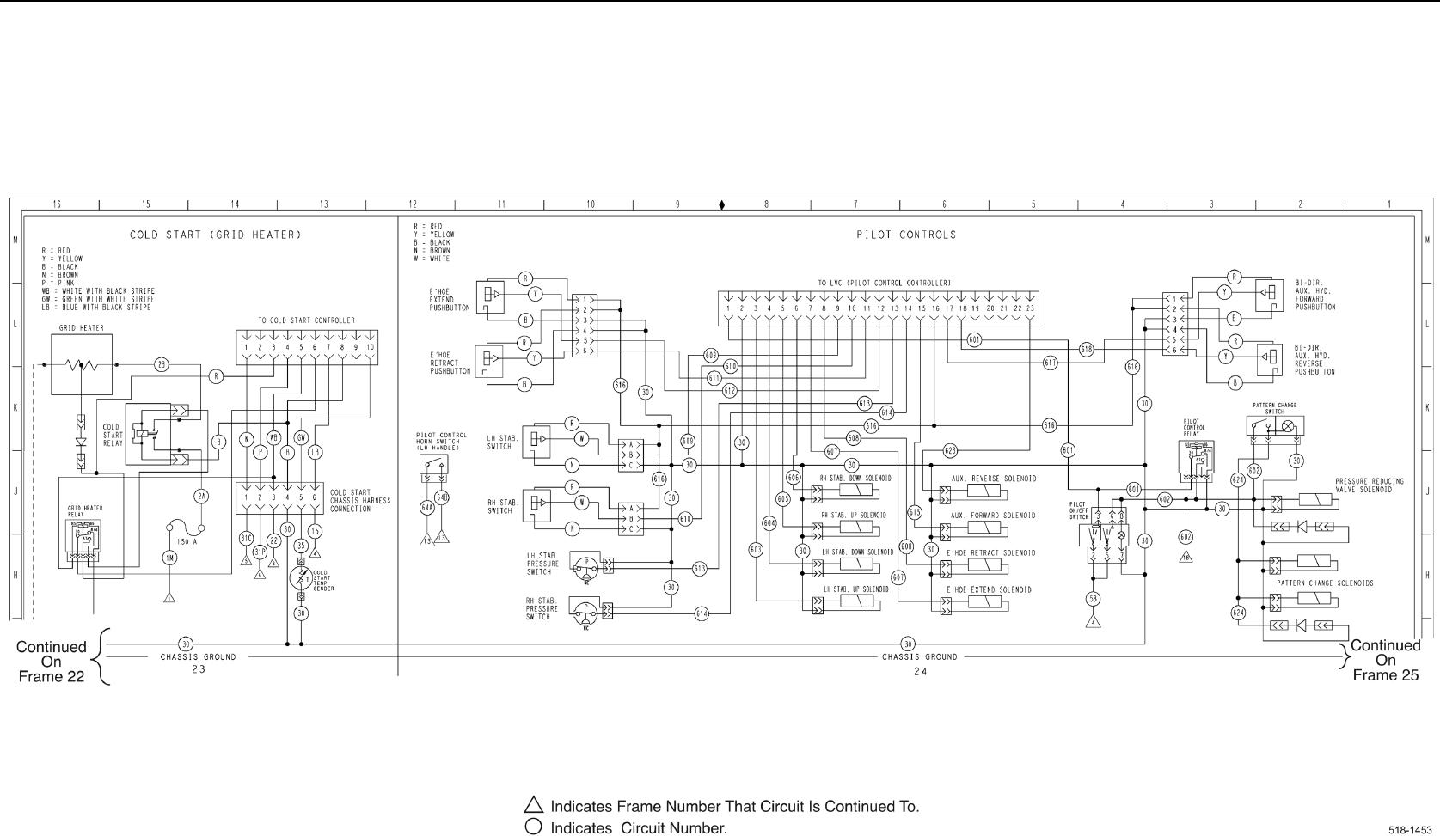Click circuit number 617 circle
The image size is (1440, 836).
pos(1050,363)
